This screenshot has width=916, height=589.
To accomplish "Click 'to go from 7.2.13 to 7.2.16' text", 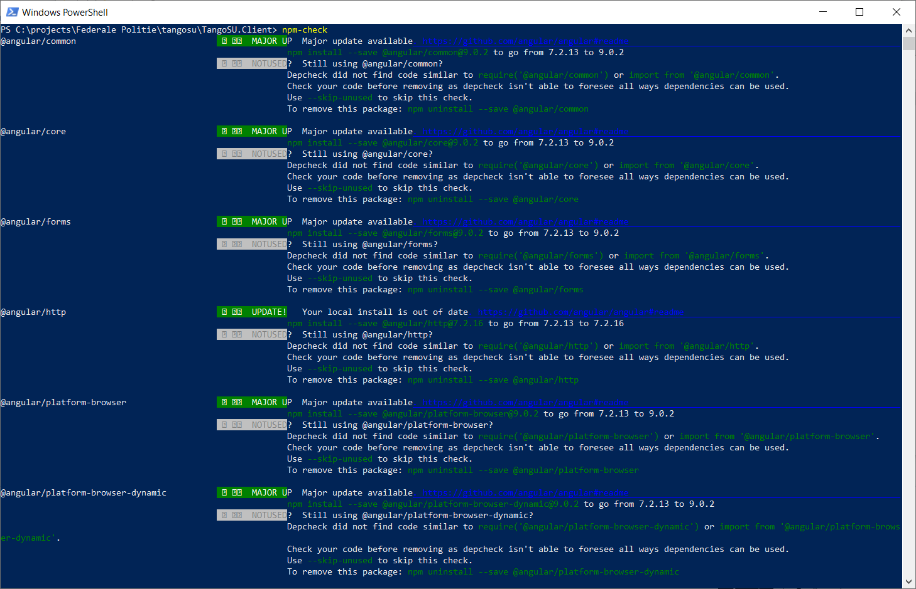I will [556, 323].
